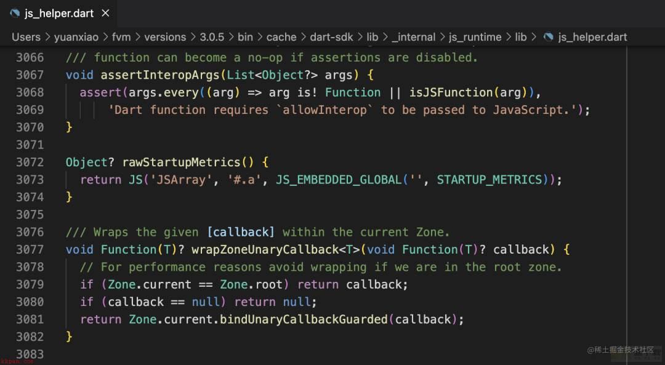
Task: Click line number 3072 in the gutter
Action: pyautogui.click(x=30, y=162)
